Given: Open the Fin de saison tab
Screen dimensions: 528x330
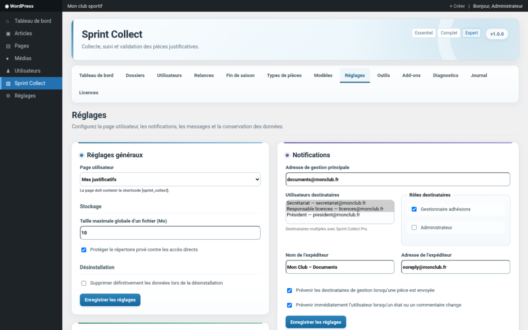Looking at the screenshot, I should 240,75.
